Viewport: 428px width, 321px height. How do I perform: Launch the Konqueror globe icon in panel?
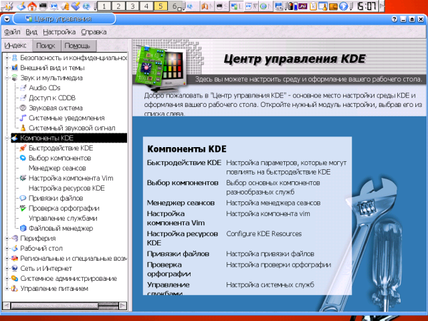(86, 6)
